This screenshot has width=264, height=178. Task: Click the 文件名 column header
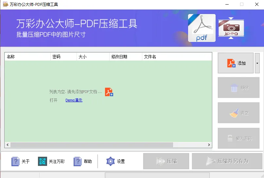pyautogui.click(x=177, y=57)
